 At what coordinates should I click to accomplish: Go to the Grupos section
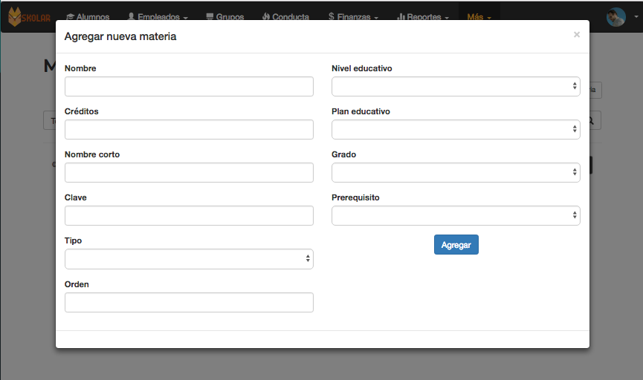224,17
